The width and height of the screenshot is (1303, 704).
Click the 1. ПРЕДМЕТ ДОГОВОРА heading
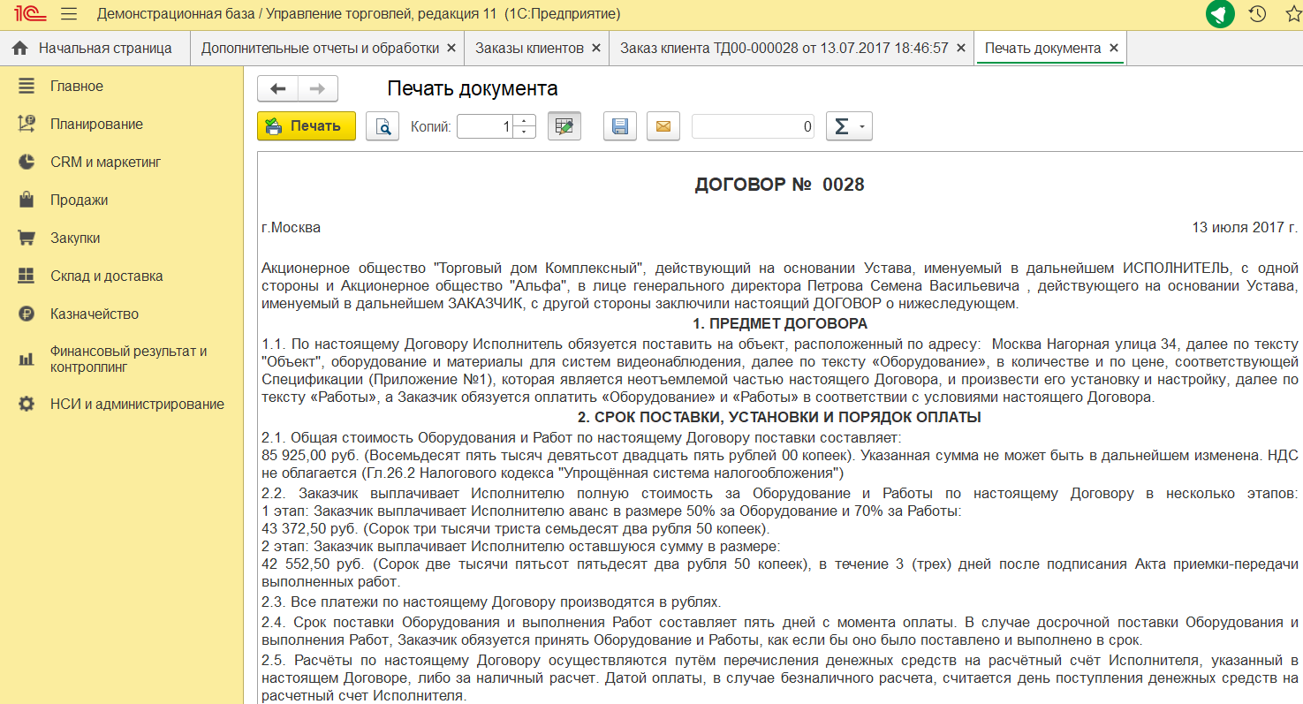coord(780,323)
